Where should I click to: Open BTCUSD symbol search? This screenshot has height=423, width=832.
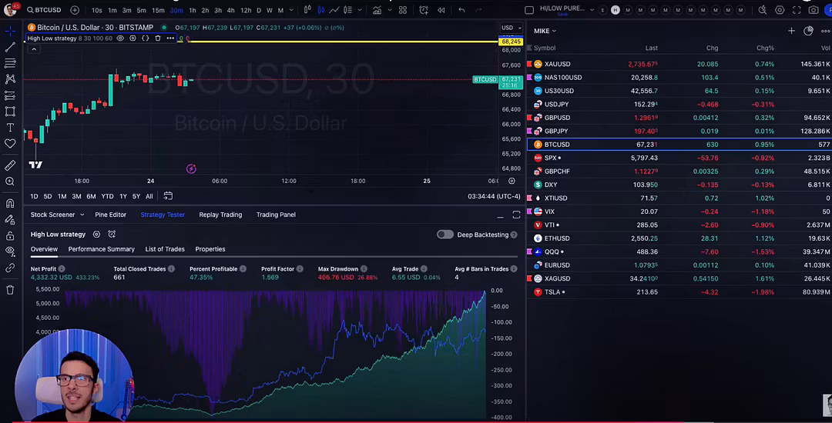(x=44, y=10)
